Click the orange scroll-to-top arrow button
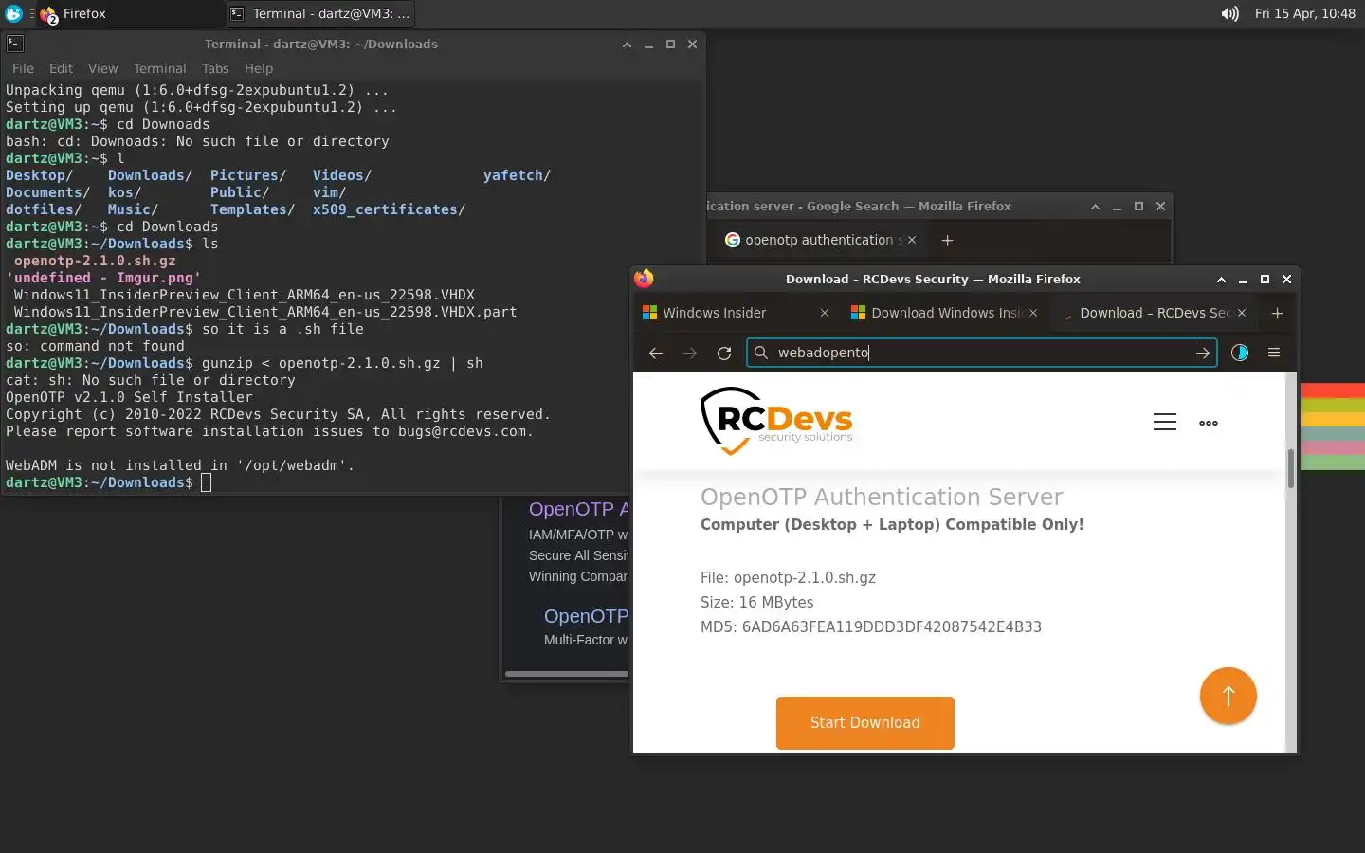Image resolution: width=1365 pixels, height=853 pixels. tap(1228, 696)
